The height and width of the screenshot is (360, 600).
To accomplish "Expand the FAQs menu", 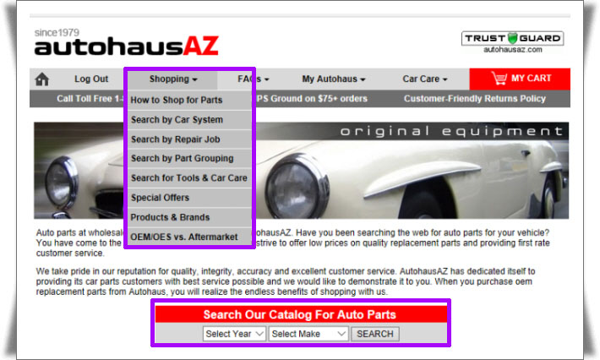I will click(x=253, y=79).
